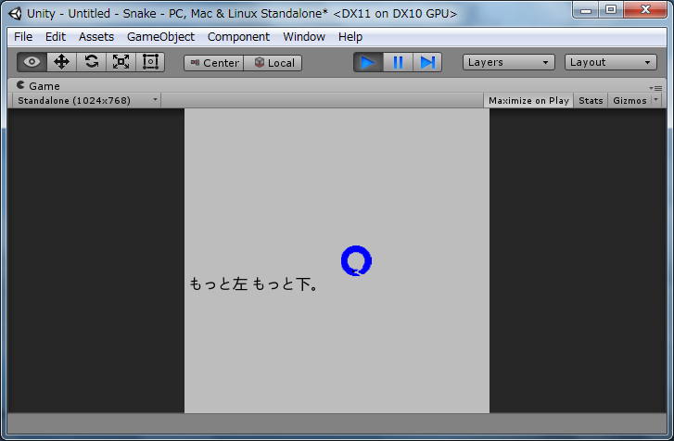The width and height of the screenshot is (674, 441).
Task: Open the Layers dropdown
Action: point(508,62)
